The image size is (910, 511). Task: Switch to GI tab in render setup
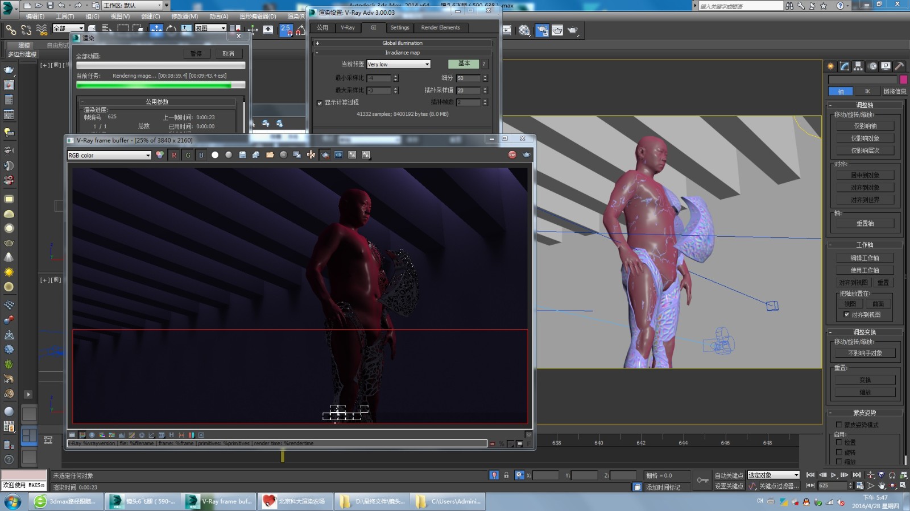[373, 27]
